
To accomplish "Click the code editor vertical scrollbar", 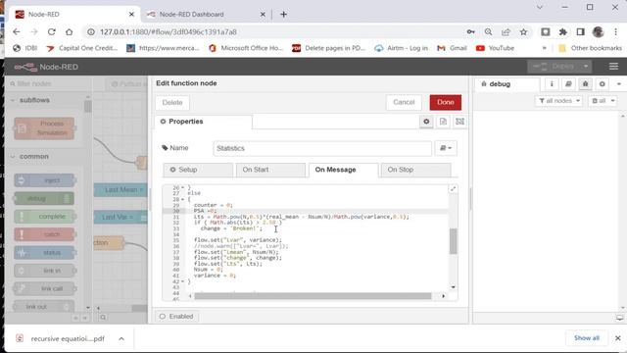I will [x=453, y=241].
